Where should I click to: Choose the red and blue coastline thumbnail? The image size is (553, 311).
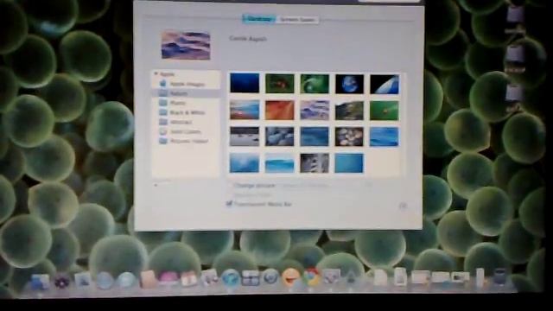coord(245,110)
